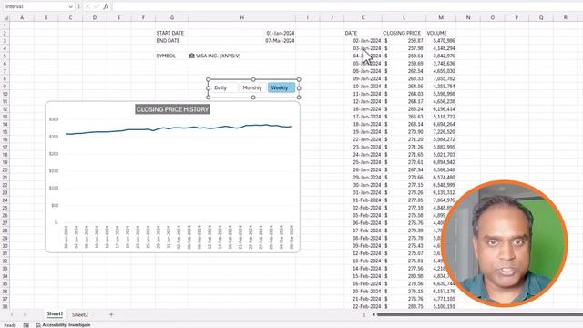
Task: Add a new sheet with plus icon
Action: pyautogui.click(x=111, y=314)
